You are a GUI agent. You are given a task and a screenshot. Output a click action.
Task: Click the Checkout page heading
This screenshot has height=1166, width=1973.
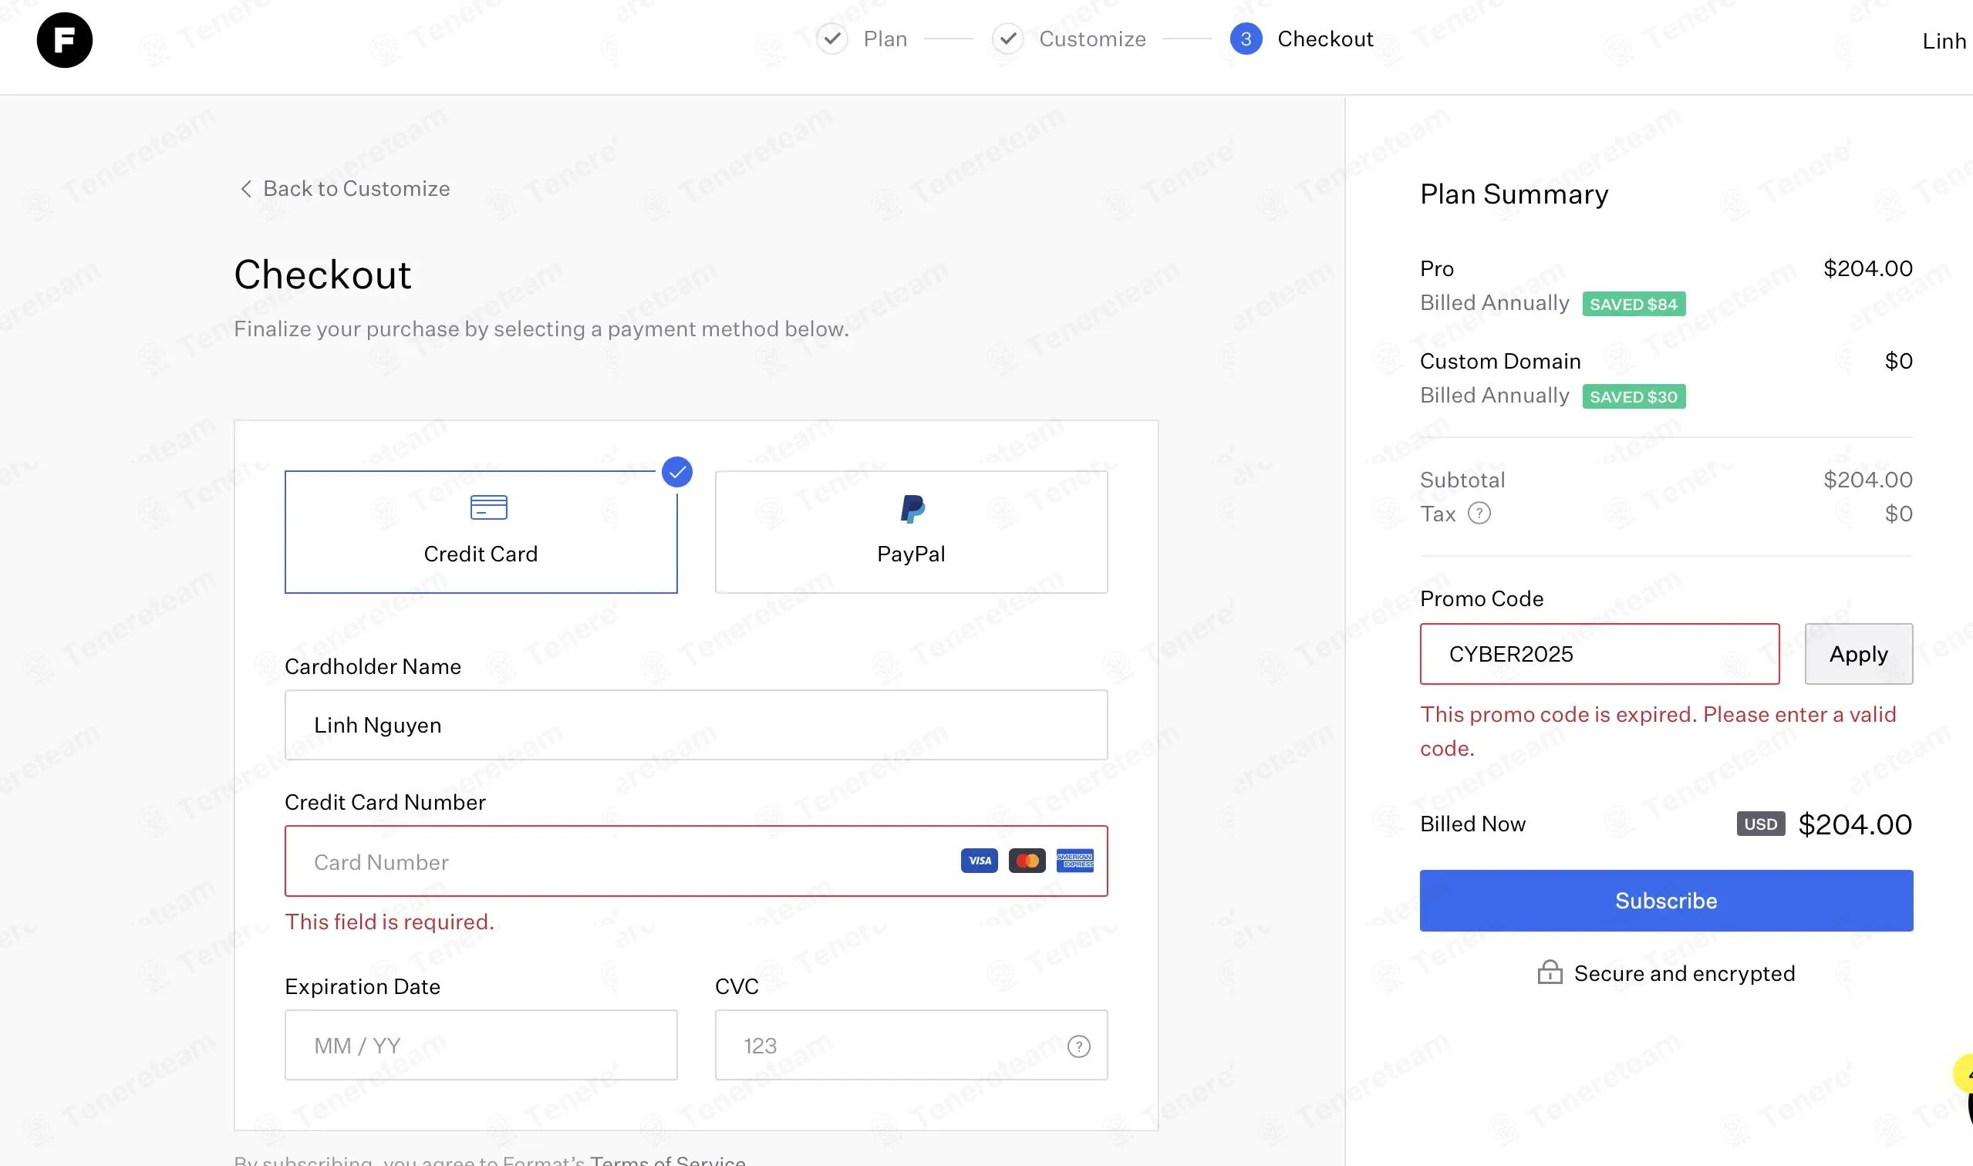[x=322, y=275]
